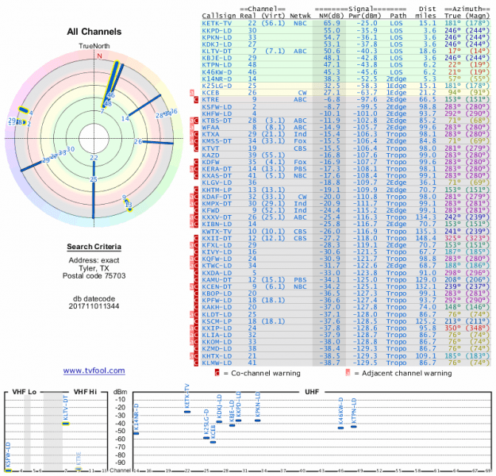496x476 pixels.
Task: Select KCEB callsign in the table
Action: 210,93
